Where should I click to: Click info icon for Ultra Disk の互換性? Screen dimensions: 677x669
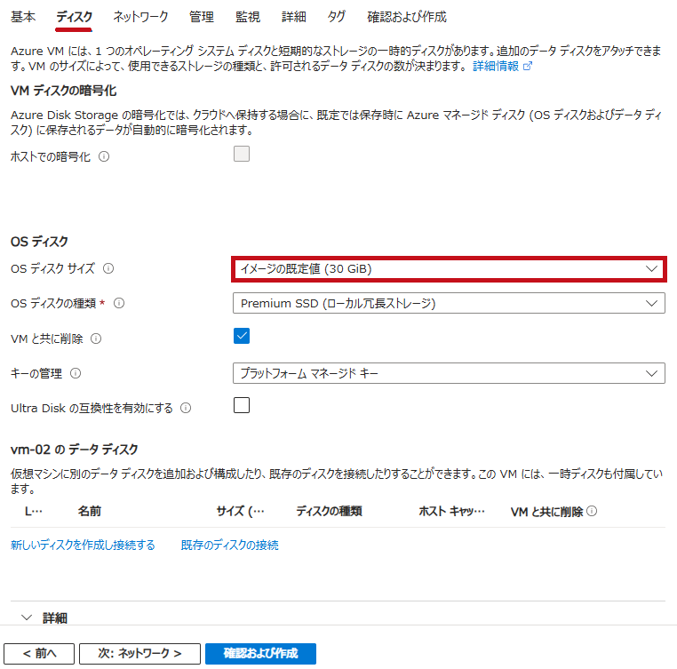coord(186,408)
